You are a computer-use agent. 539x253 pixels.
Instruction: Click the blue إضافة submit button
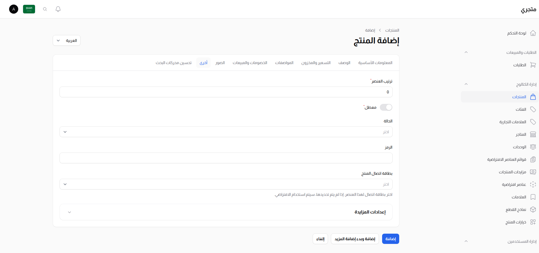tap(391, 239)
